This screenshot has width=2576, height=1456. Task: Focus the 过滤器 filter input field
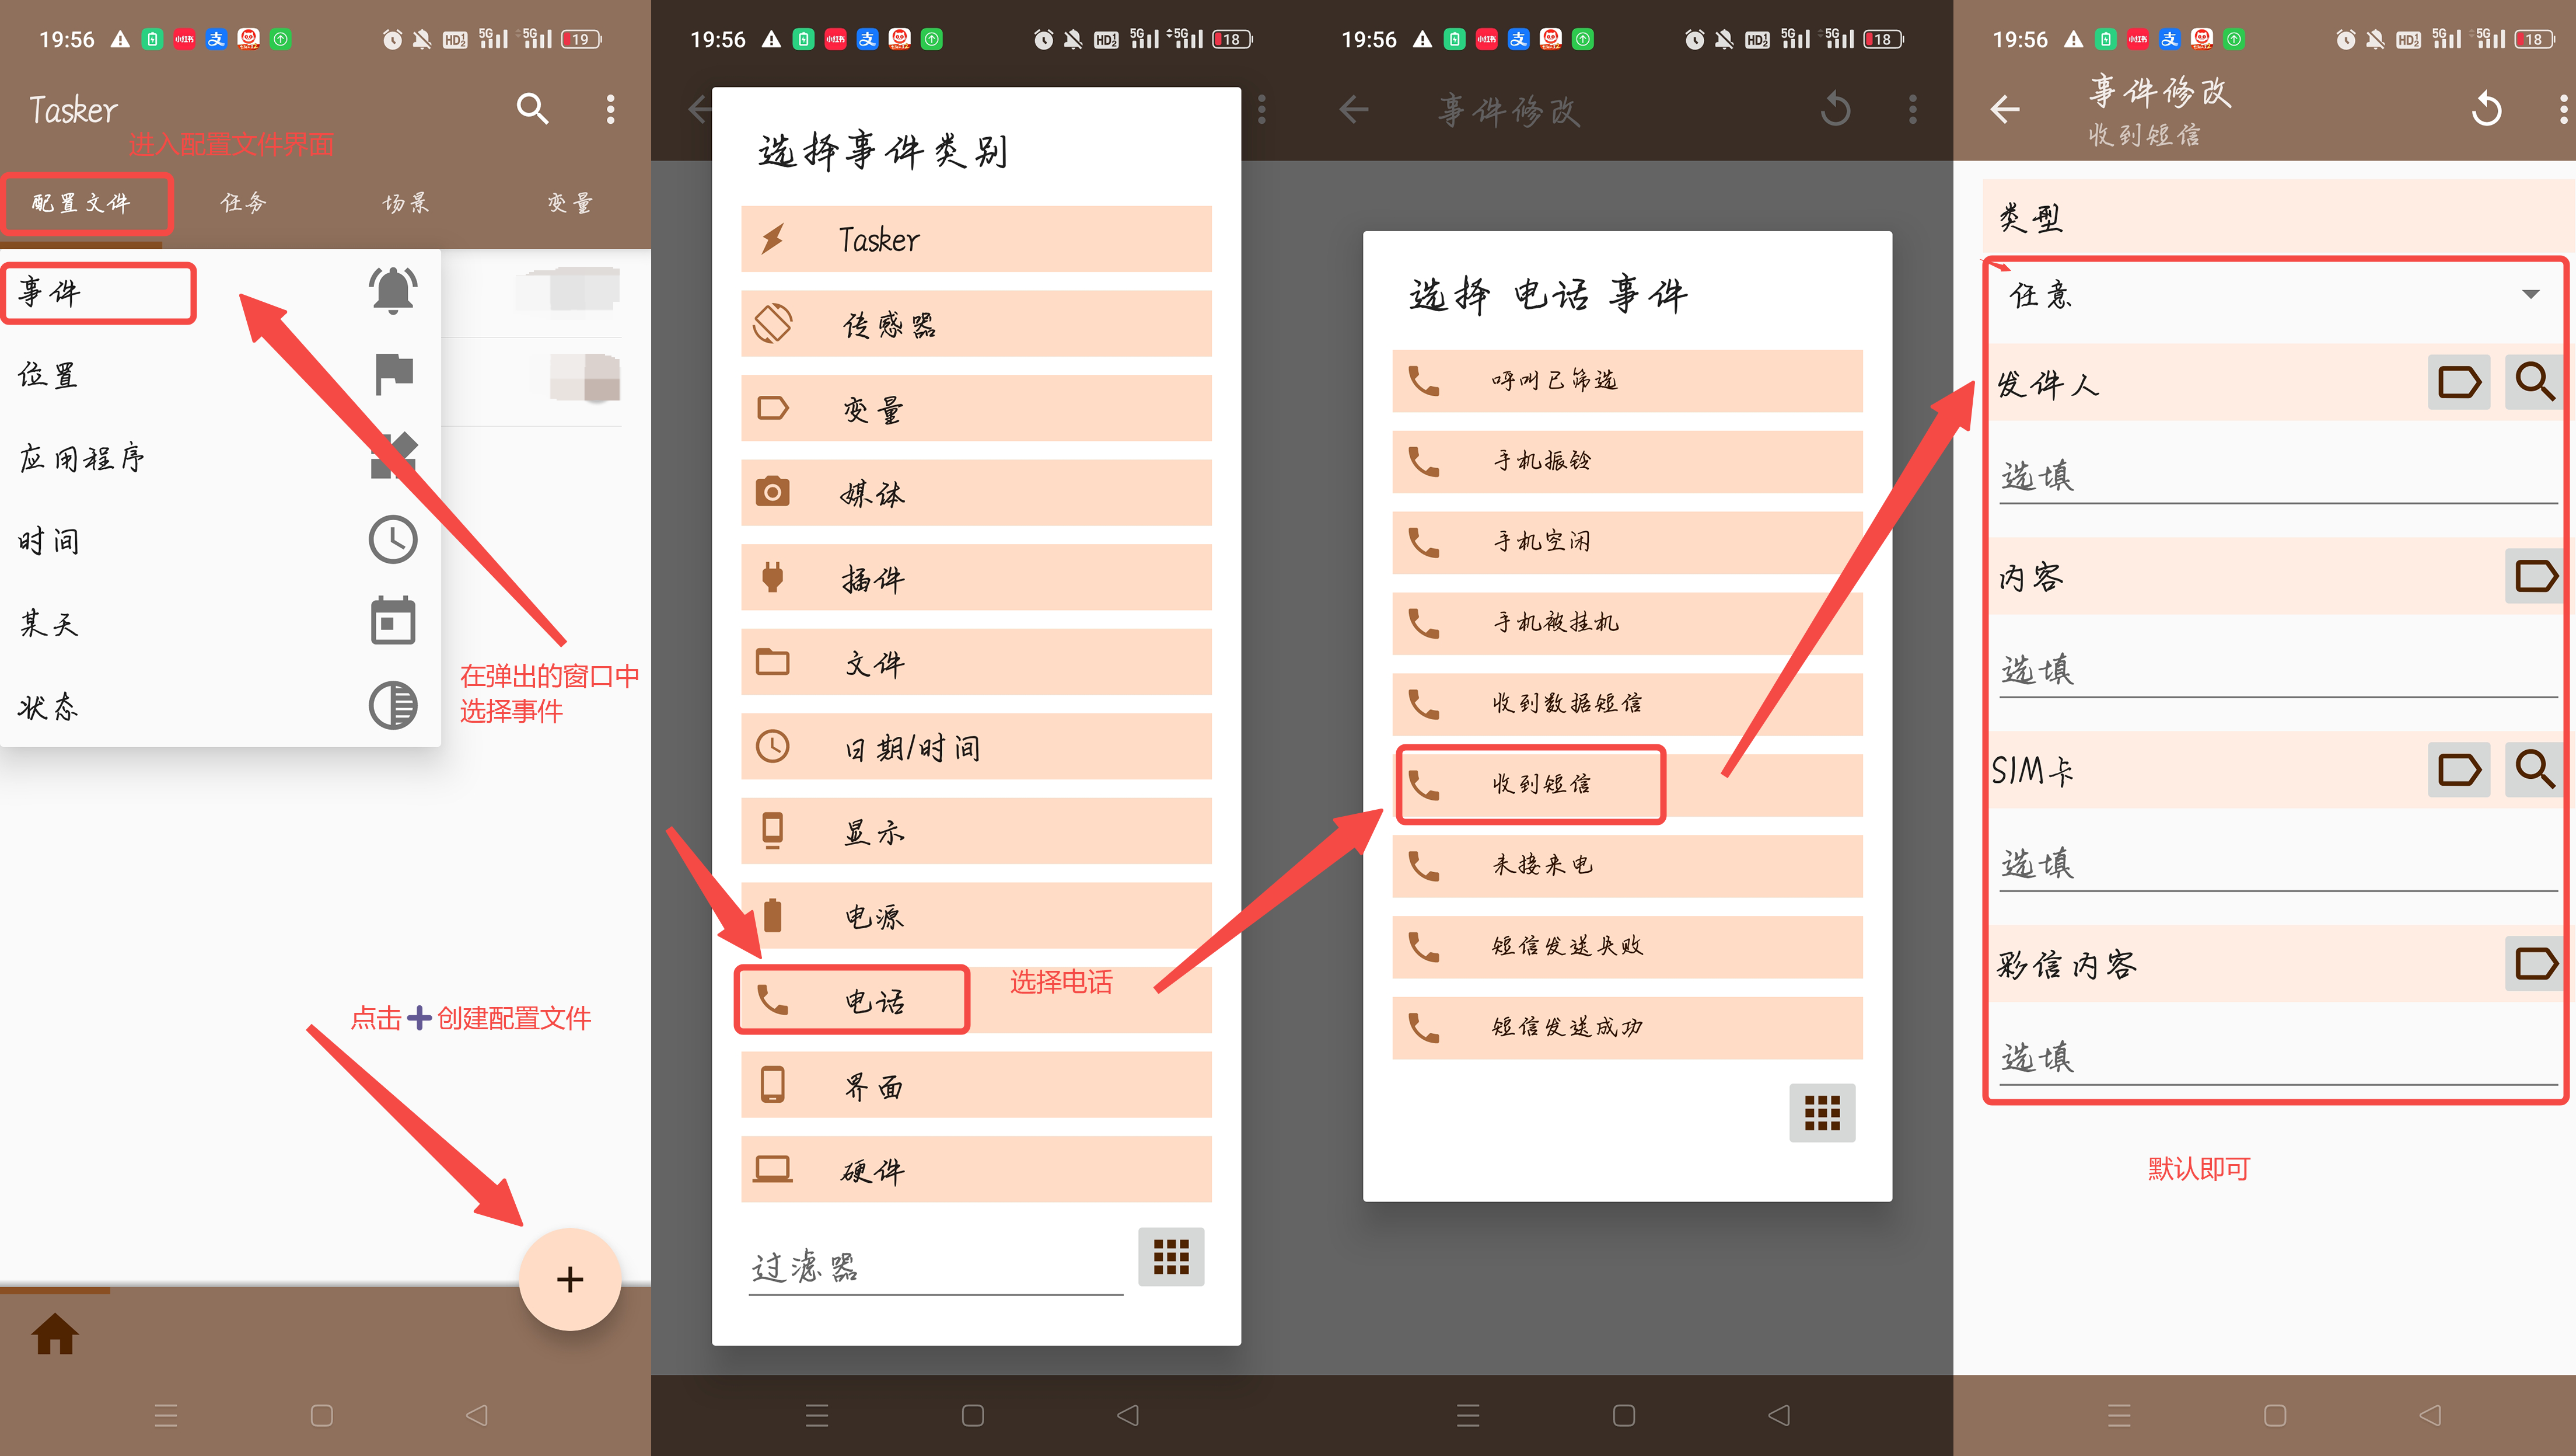coord(936,1268)
